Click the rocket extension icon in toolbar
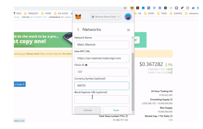Screen dimensions: 203x129 coord(182,8)
